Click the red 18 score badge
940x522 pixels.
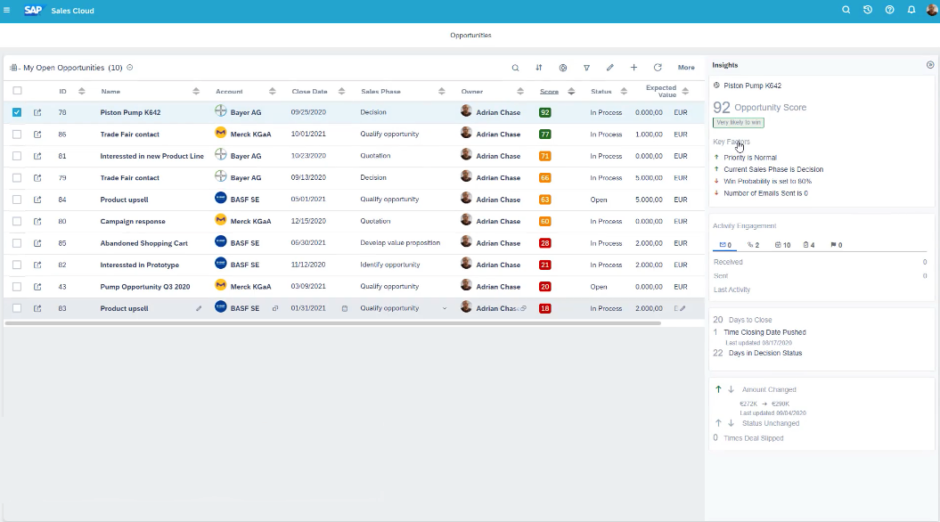(x=544, y=308)
